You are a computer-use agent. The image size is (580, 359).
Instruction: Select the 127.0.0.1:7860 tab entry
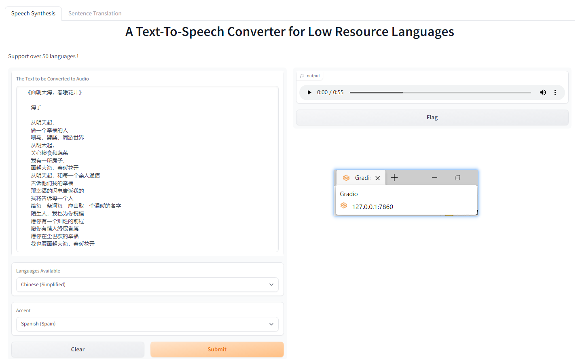(x=373, y=207)
